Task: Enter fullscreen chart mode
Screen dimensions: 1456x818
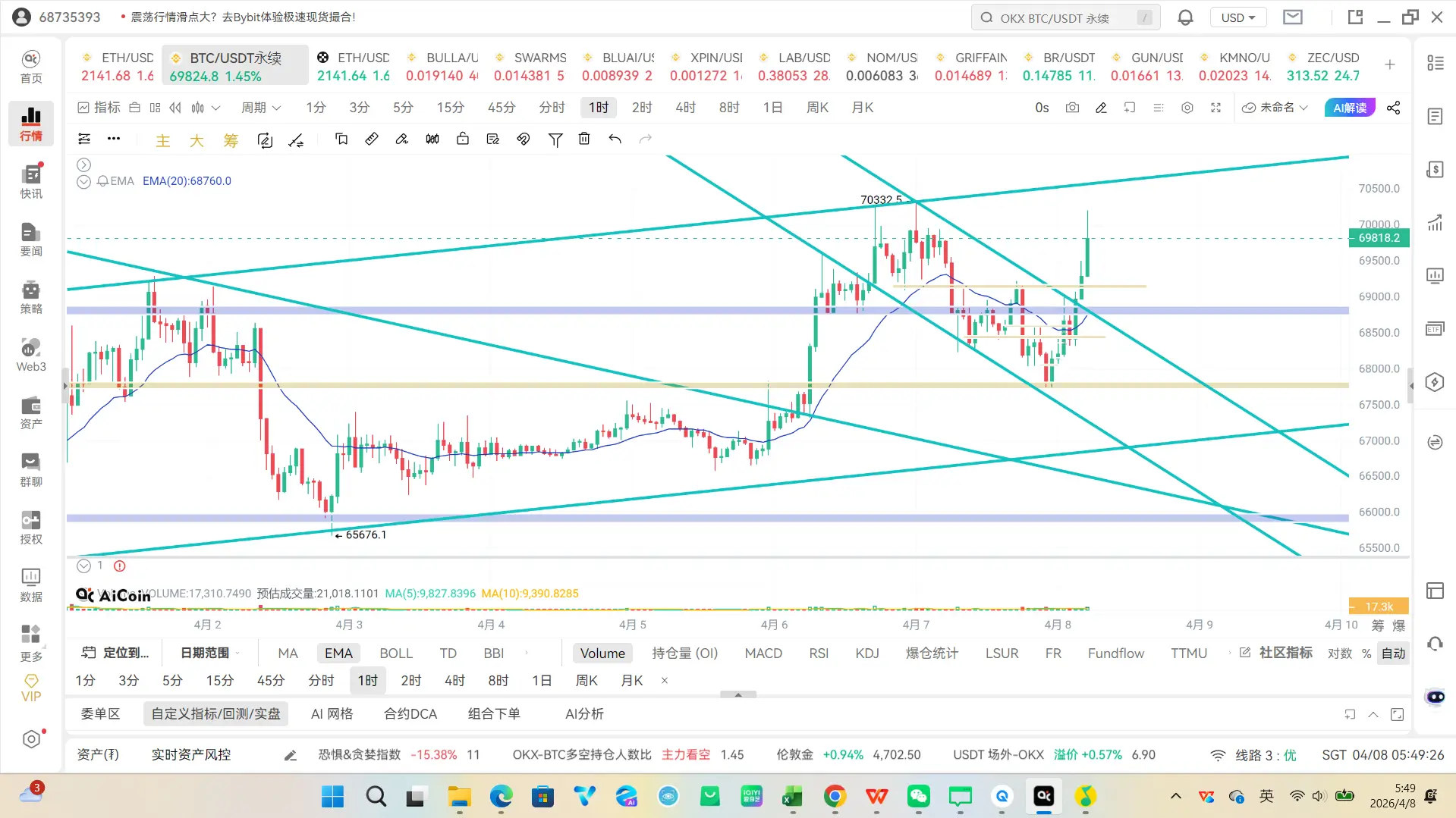Action: (1215, 108)
